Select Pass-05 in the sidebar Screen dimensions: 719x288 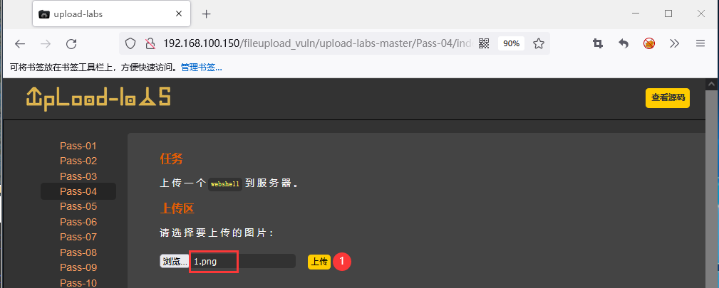click(78, 206)
